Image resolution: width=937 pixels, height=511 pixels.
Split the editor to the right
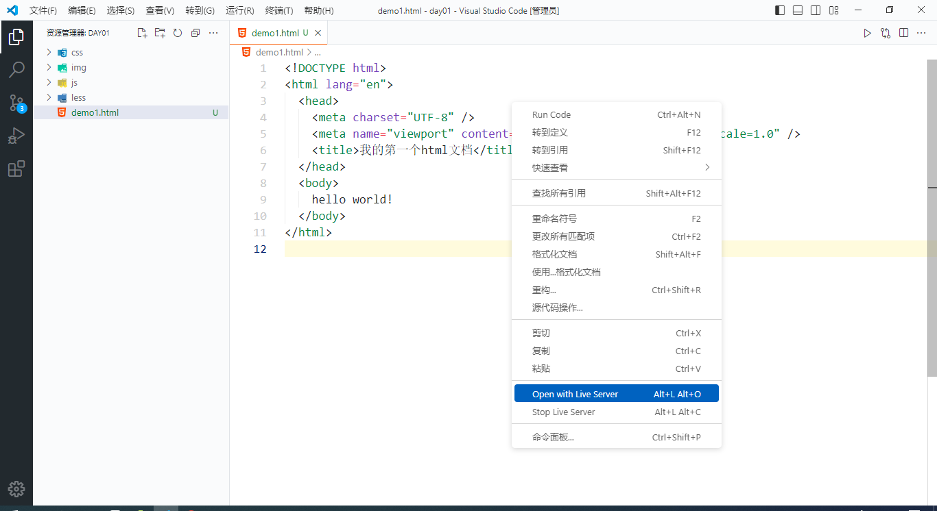coord(904,33)
